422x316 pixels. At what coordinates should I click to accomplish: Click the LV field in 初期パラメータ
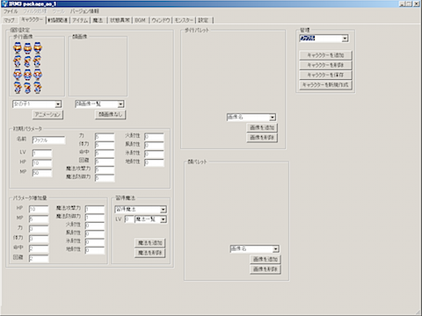[42, 154]
